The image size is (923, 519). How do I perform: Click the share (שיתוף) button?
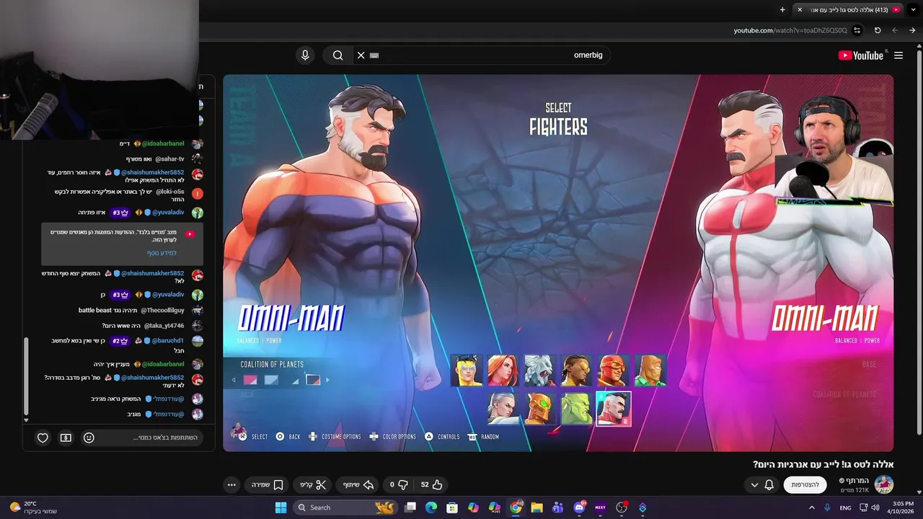pos(358,485)
